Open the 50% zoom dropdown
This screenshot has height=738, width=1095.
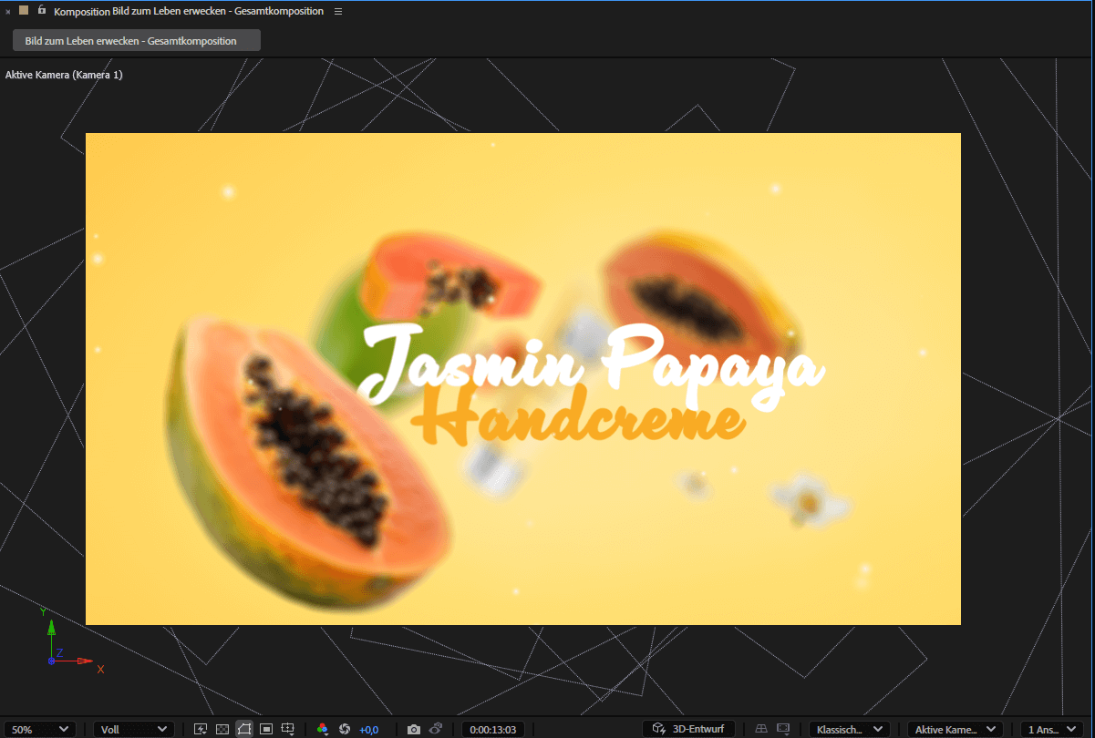(x=40, y=730)
